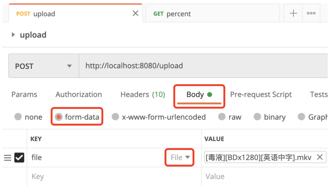Select the raw body option
This screenshot has height=187, width=332.
pos(221,117)
